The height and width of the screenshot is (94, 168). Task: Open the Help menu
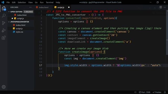tap(58, 2)
